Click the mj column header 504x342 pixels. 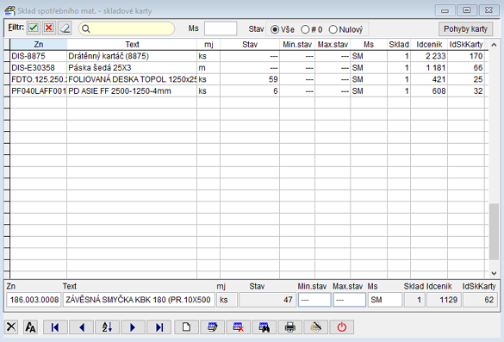coord(208,44)
